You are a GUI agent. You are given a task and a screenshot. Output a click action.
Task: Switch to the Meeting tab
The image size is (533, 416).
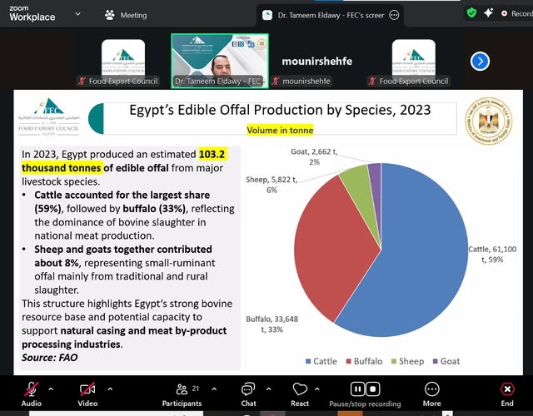coord(125,14)
